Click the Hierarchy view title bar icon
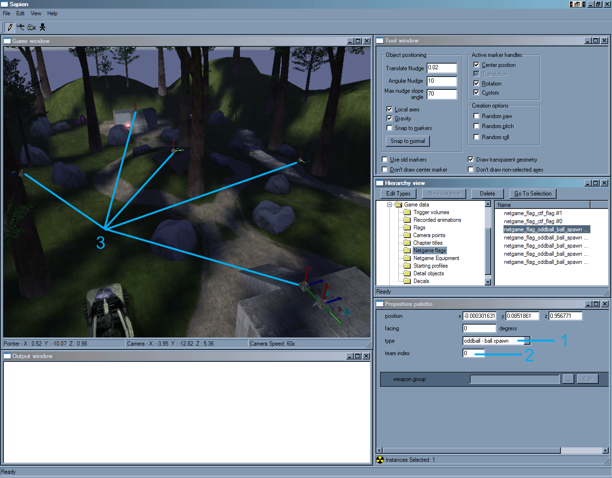The height and width of the screenshot is (478, 612). [x=380, y=183]
